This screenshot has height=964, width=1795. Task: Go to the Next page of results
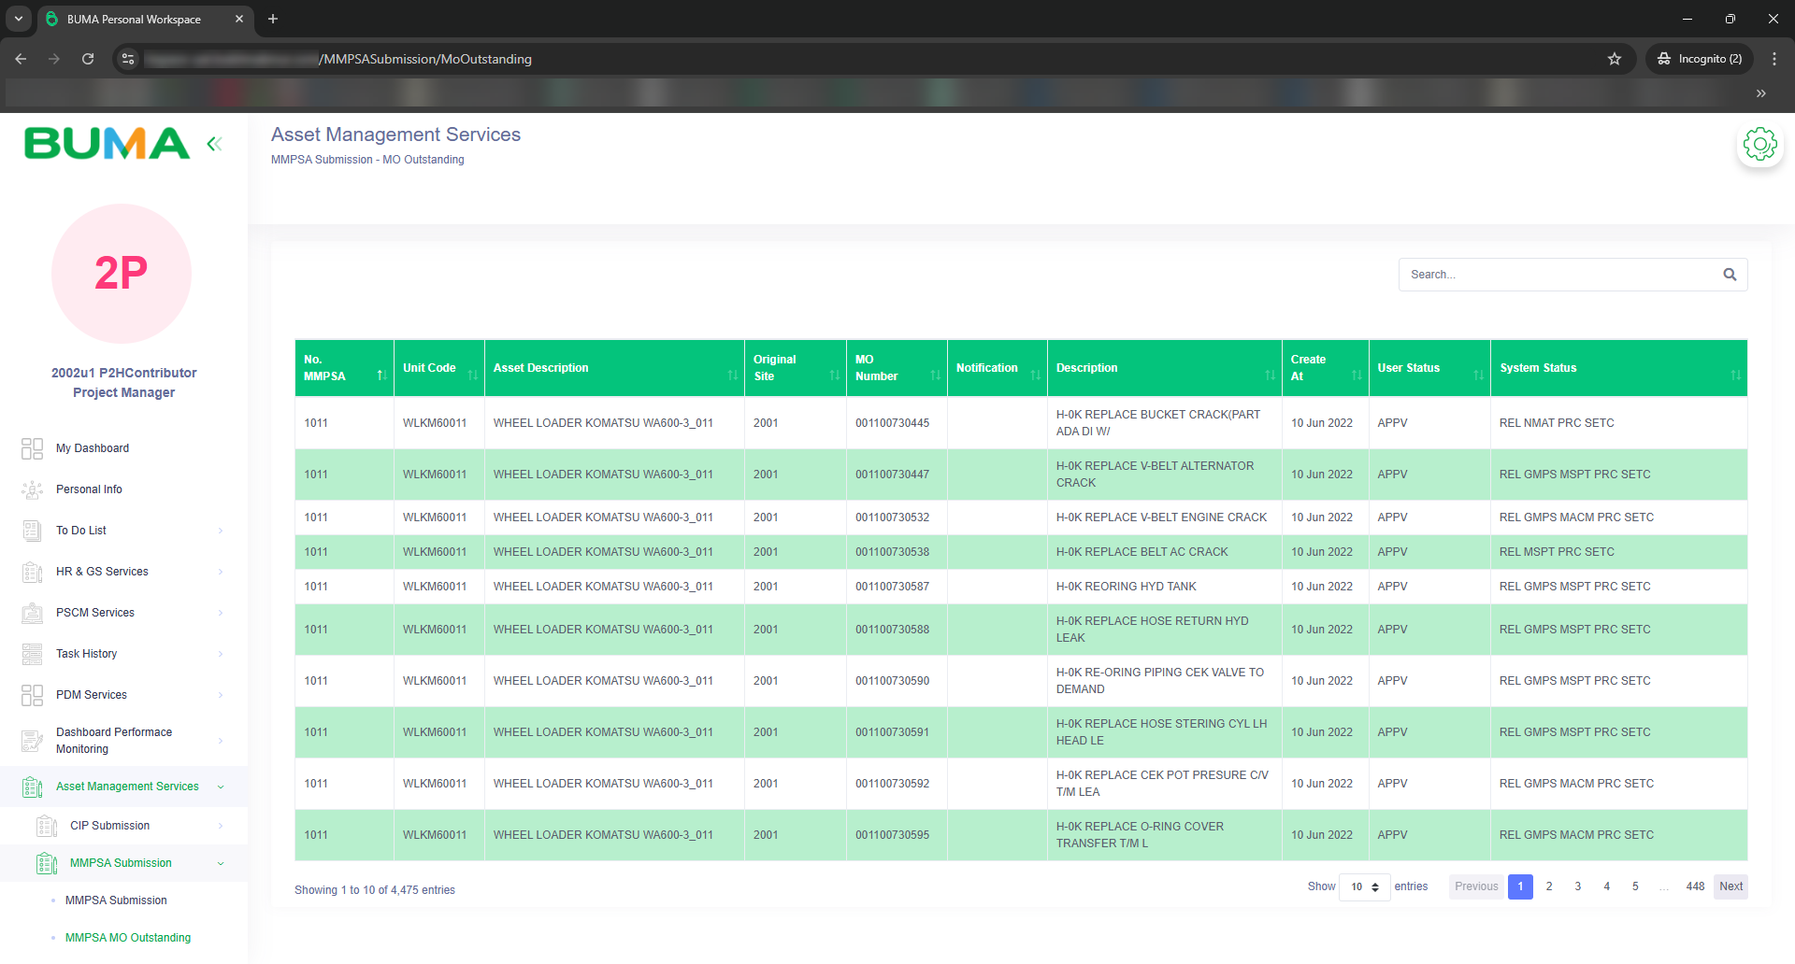point(1730,886)
